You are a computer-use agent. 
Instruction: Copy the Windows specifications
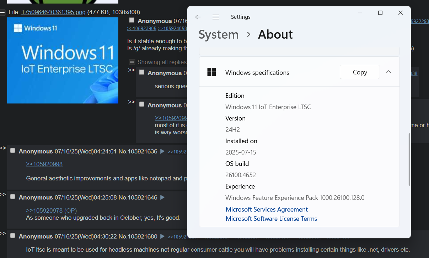pos(360,72)
